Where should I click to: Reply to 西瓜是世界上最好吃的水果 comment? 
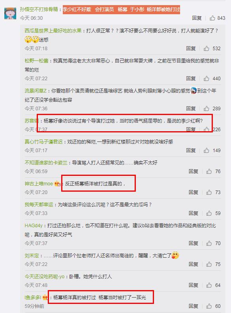[191, 49]
